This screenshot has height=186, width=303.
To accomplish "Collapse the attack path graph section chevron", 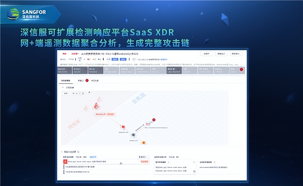I will click(x=63, y=87).
